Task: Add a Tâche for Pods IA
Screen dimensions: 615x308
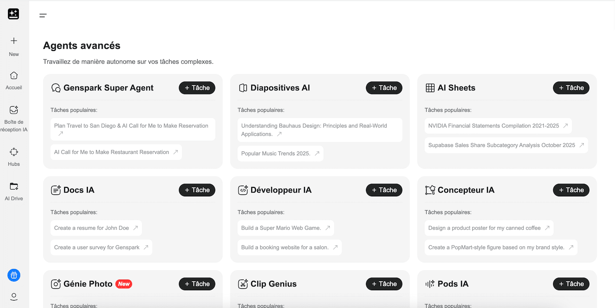Action: click(571, 284)
